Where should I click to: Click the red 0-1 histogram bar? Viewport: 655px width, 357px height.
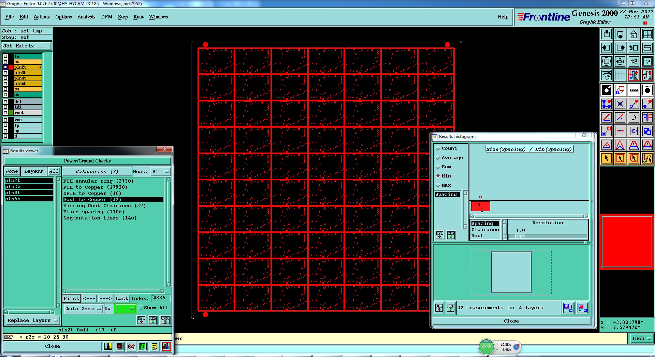click(x=480, y=206)
